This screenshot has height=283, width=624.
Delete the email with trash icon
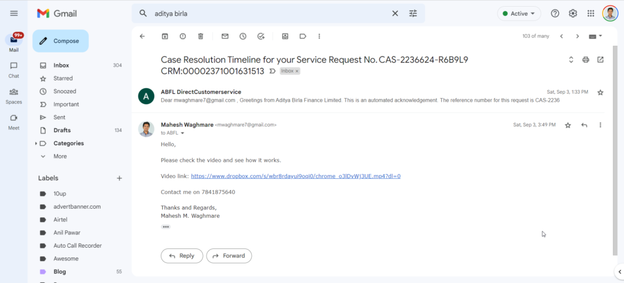(200, 36)
